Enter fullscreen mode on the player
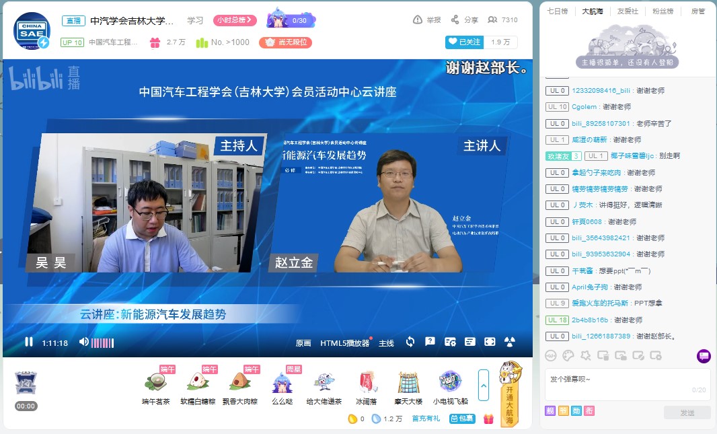Screen dimensions: 717x434 point(490,342)
